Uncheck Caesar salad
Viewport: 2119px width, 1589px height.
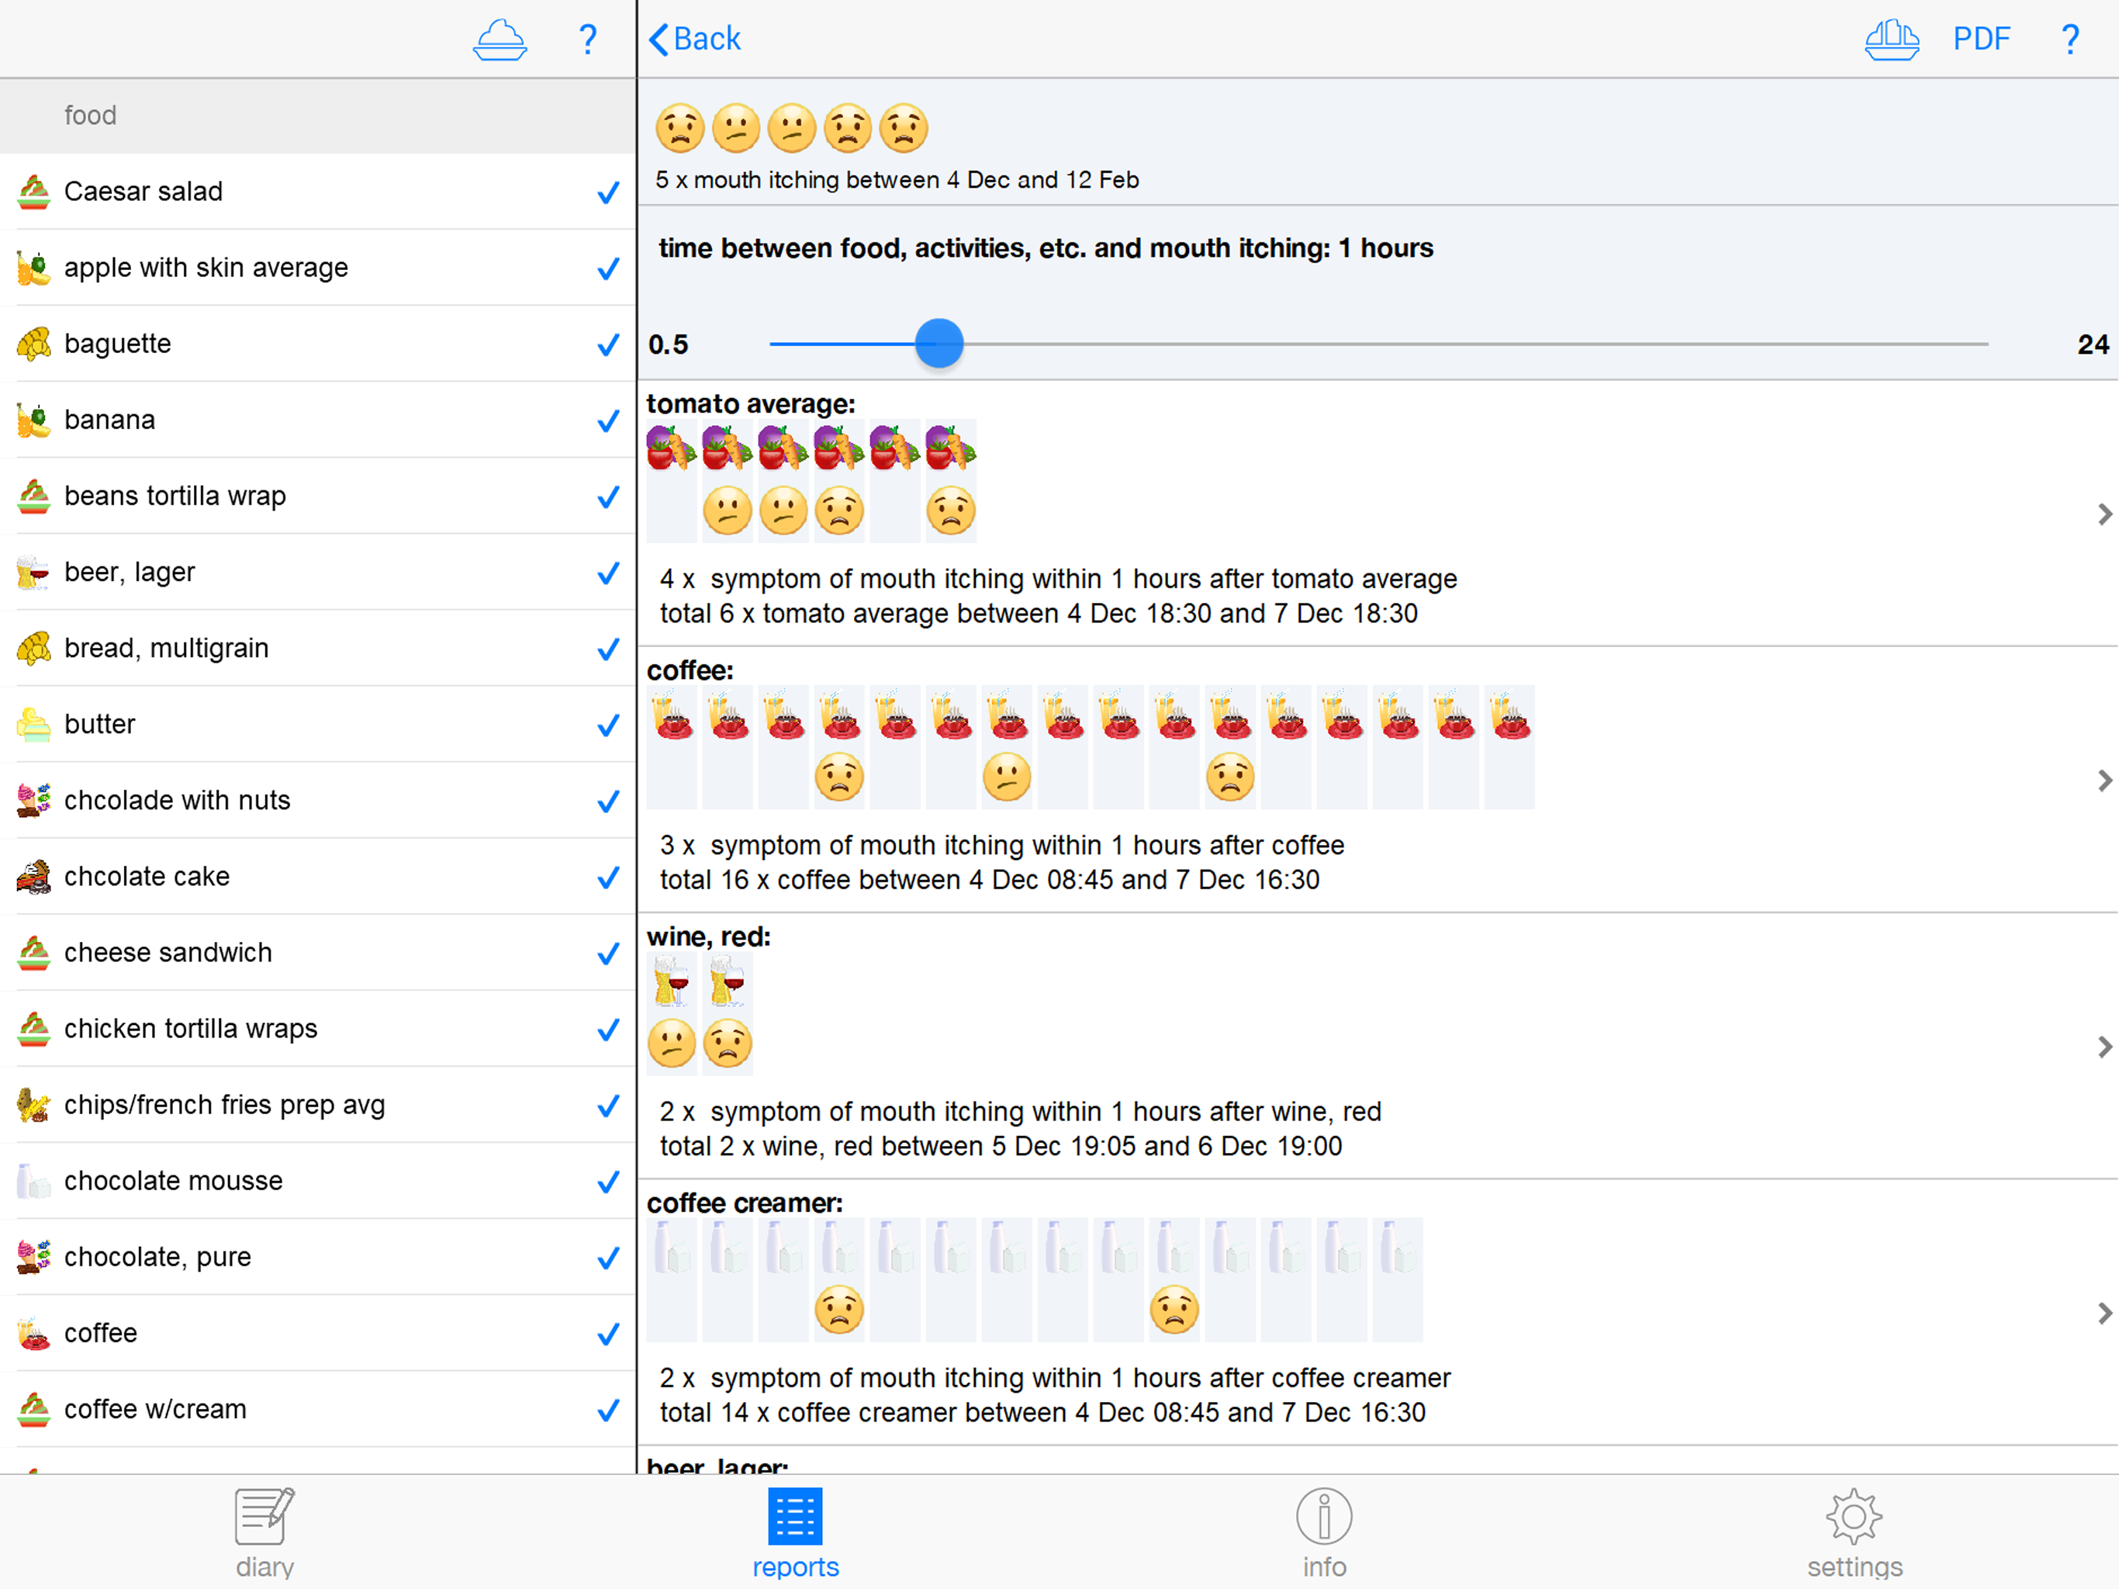tap(608, 192)
